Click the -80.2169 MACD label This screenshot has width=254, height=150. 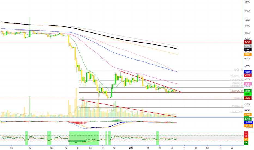pyautogui.click(x=248, y=122)
